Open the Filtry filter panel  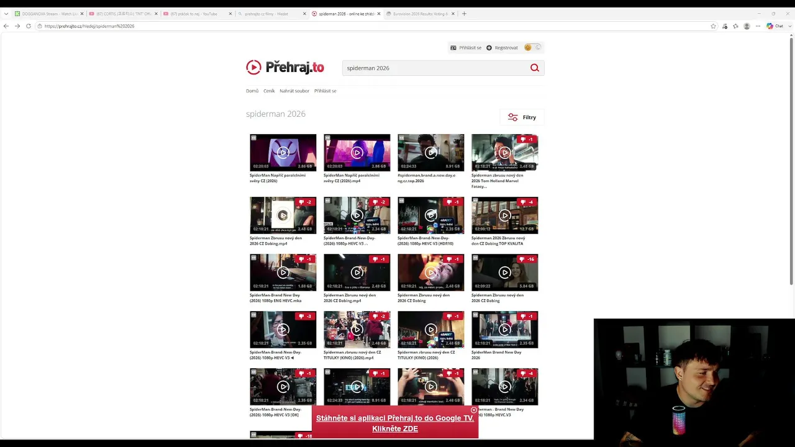tap(522, 117)
